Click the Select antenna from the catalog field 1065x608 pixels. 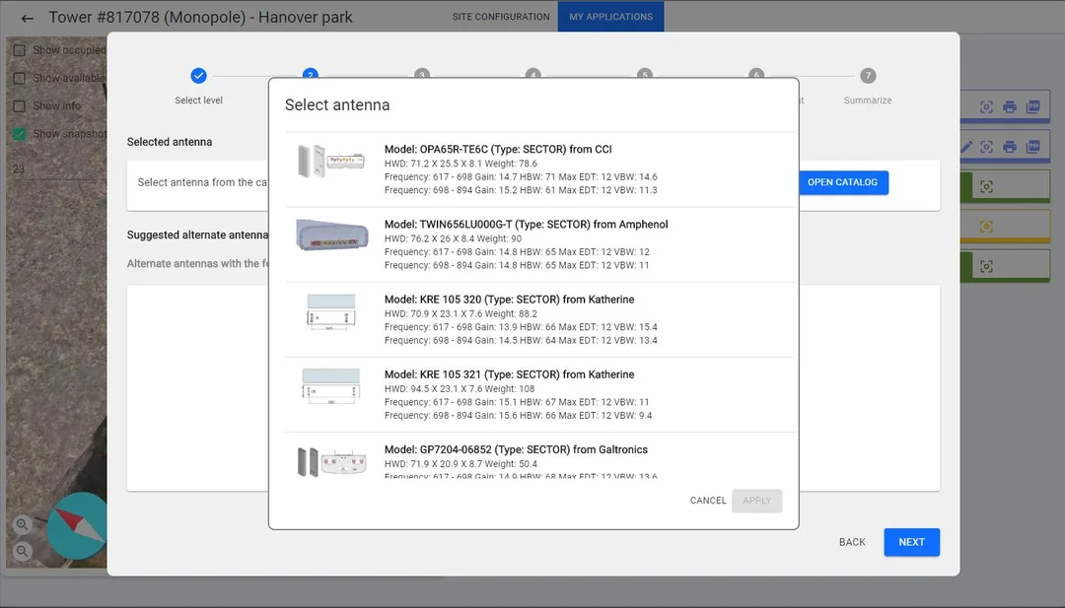(x=202, y=182)
